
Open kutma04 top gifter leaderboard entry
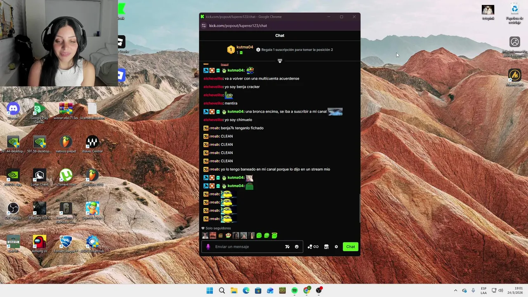coord(240,50)
